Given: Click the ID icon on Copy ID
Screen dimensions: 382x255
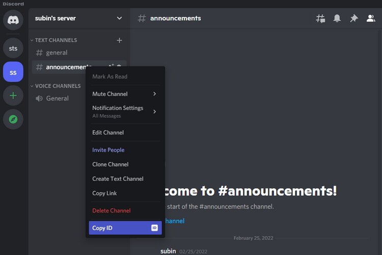Looking at the screenshot, I should click(x=154, y=227).
